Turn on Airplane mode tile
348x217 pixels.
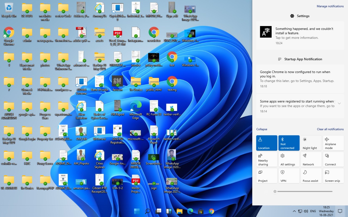point(333,143)
